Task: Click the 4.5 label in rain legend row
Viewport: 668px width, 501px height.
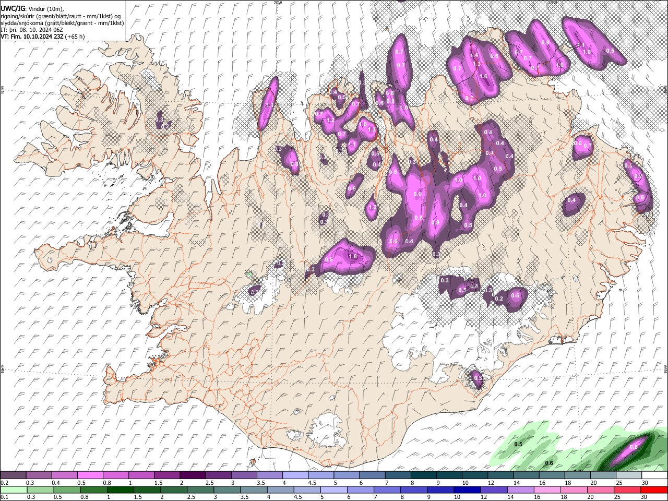Action: click(x=297, y=497)
